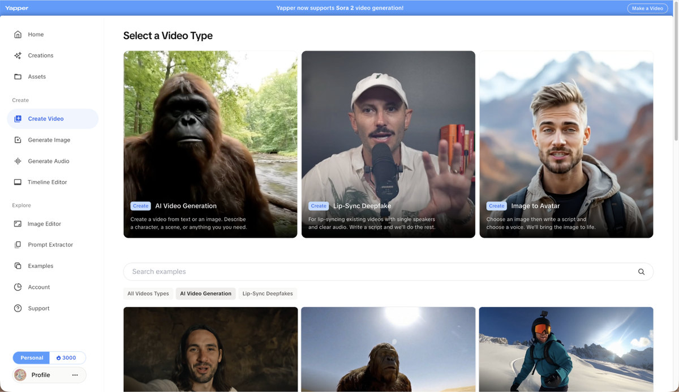Click the search magnifier icon
The width and height of the screenshot is (679, 392).
(641, 271)
